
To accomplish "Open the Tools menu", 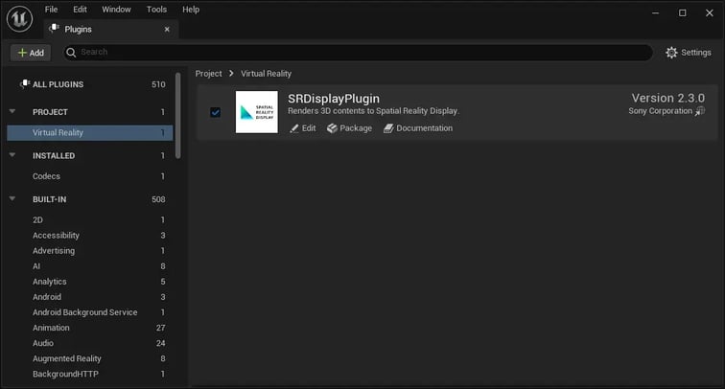I will coord(156,10).
